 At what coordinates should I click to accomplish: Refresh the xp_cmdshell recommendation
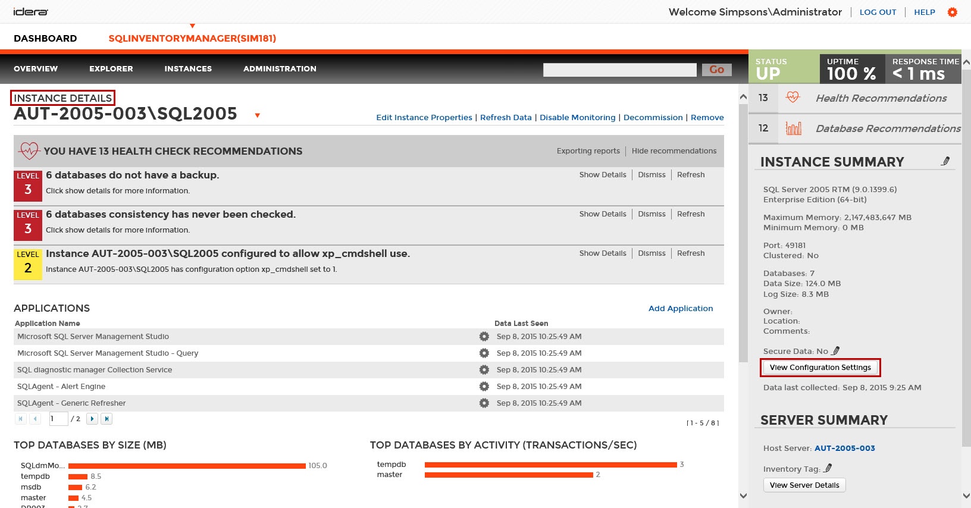coord(691,253)
